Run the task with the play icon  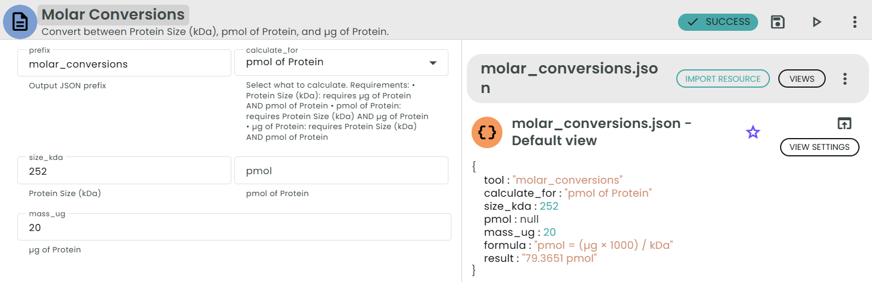click(x=817, y=22)
